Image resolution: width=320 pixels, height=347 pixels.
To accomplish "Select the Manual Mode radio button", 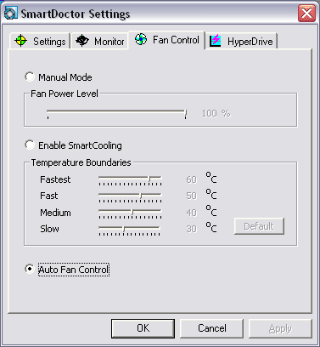I will 30,77.
